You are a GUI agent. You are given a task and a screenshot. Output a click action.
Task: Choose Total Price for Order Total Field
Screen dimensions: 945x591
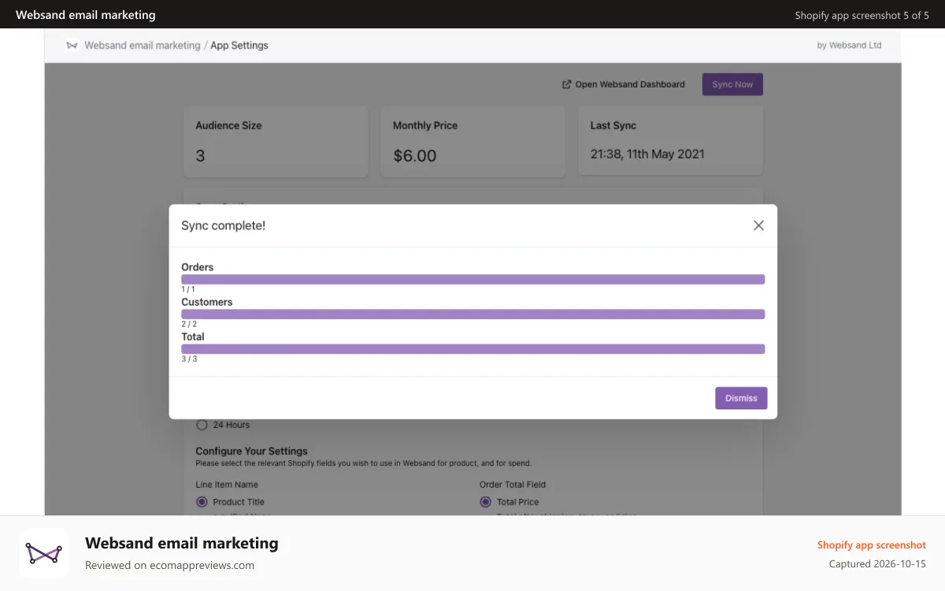(485, 502)
